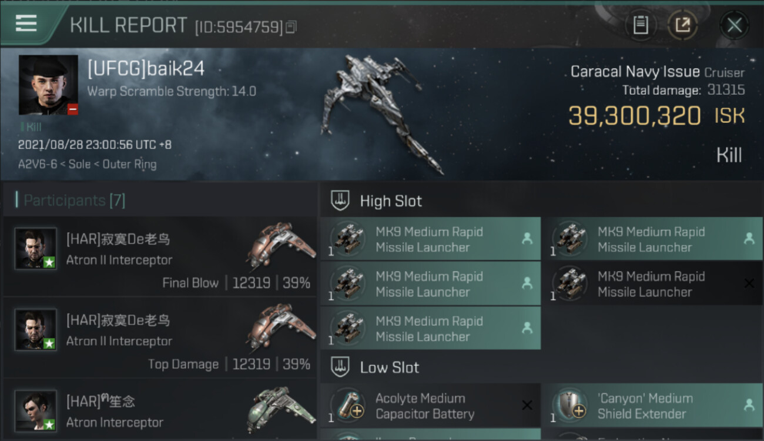Open the A2V6-6 system location link
764x441 pixels.
point(37,164)
